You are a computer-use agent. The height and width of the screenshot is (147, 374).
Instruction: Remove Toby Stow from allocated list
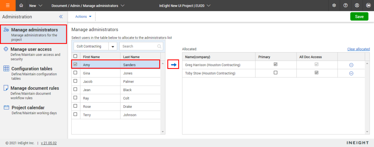pyautogui.click(x=351, y=73)
